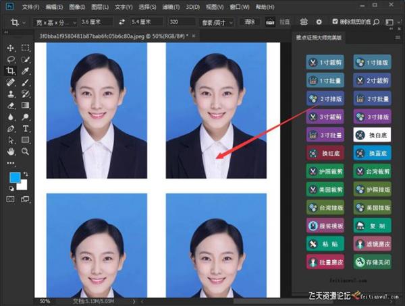The image size is (405, 306).
Task: Click the 2寸排版 button
Action: point(325,98)
